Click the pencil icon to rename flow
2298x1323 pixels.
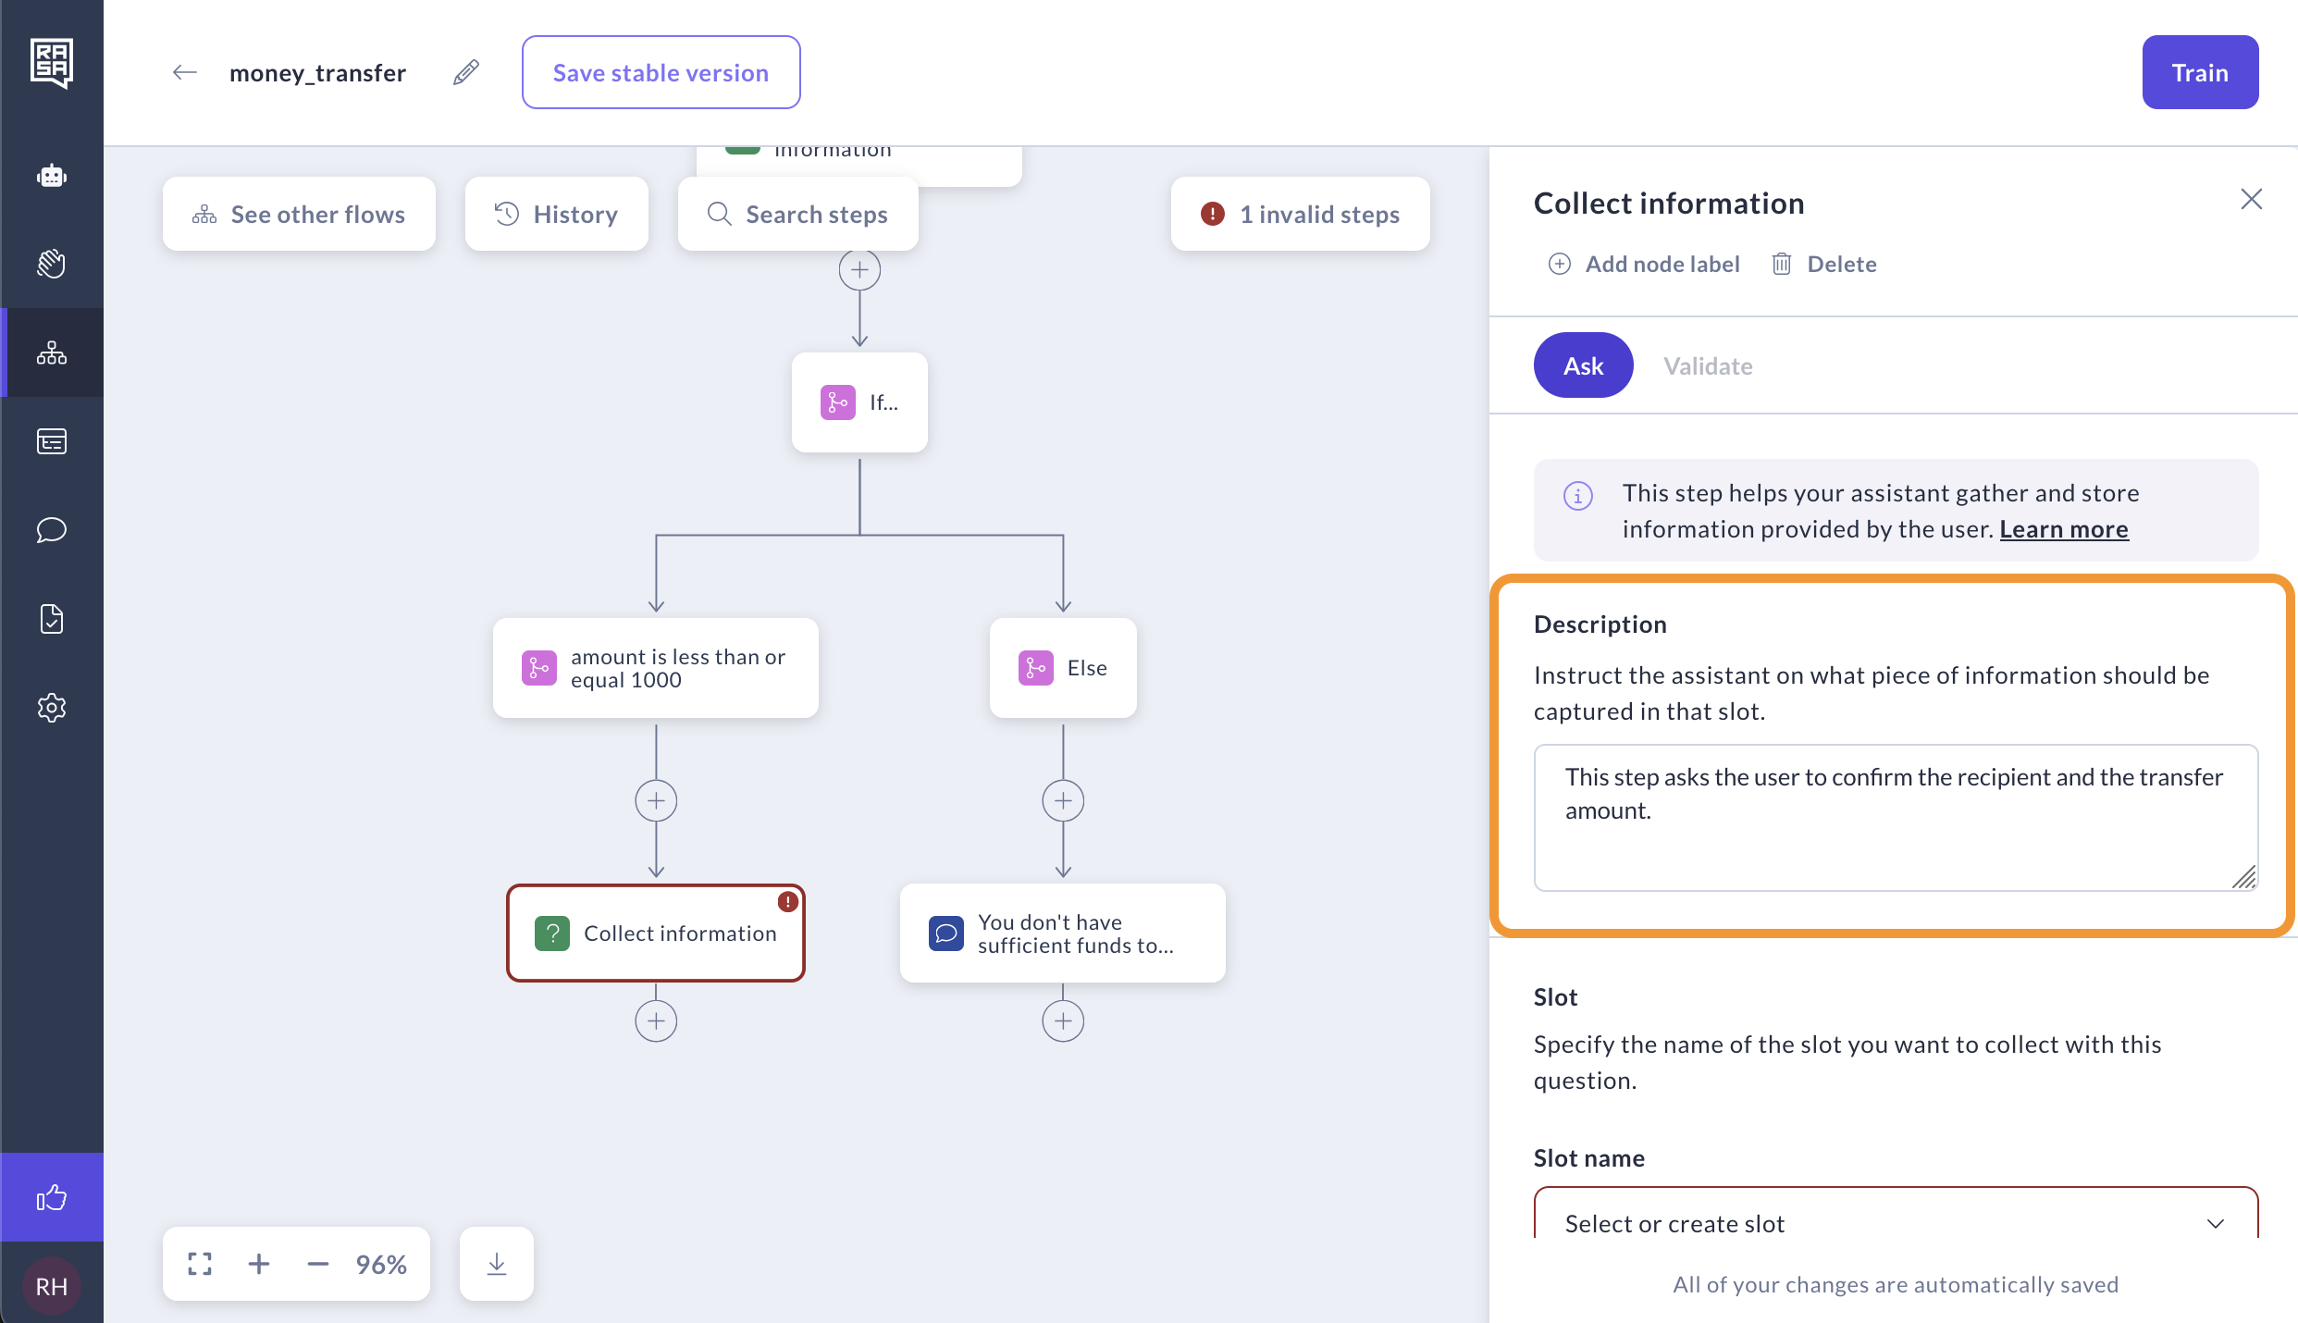click(466, 72)
